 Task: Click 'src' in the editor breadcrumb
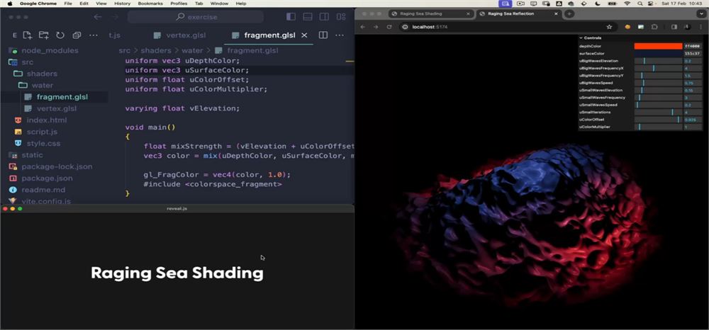[x=124, y=50]
